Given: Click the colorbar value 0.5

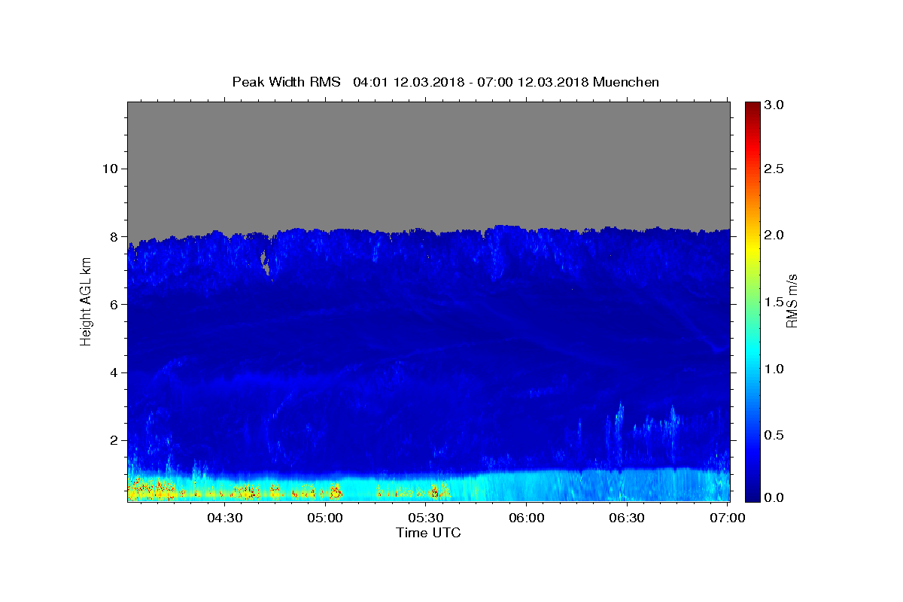Looking at the screenshot, I should [774, 435].
